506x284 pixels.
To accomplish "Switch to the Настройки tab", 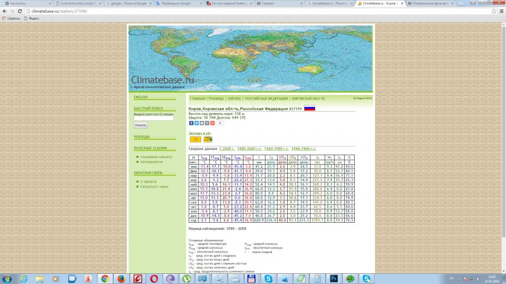I will click(x=27, y=3).
